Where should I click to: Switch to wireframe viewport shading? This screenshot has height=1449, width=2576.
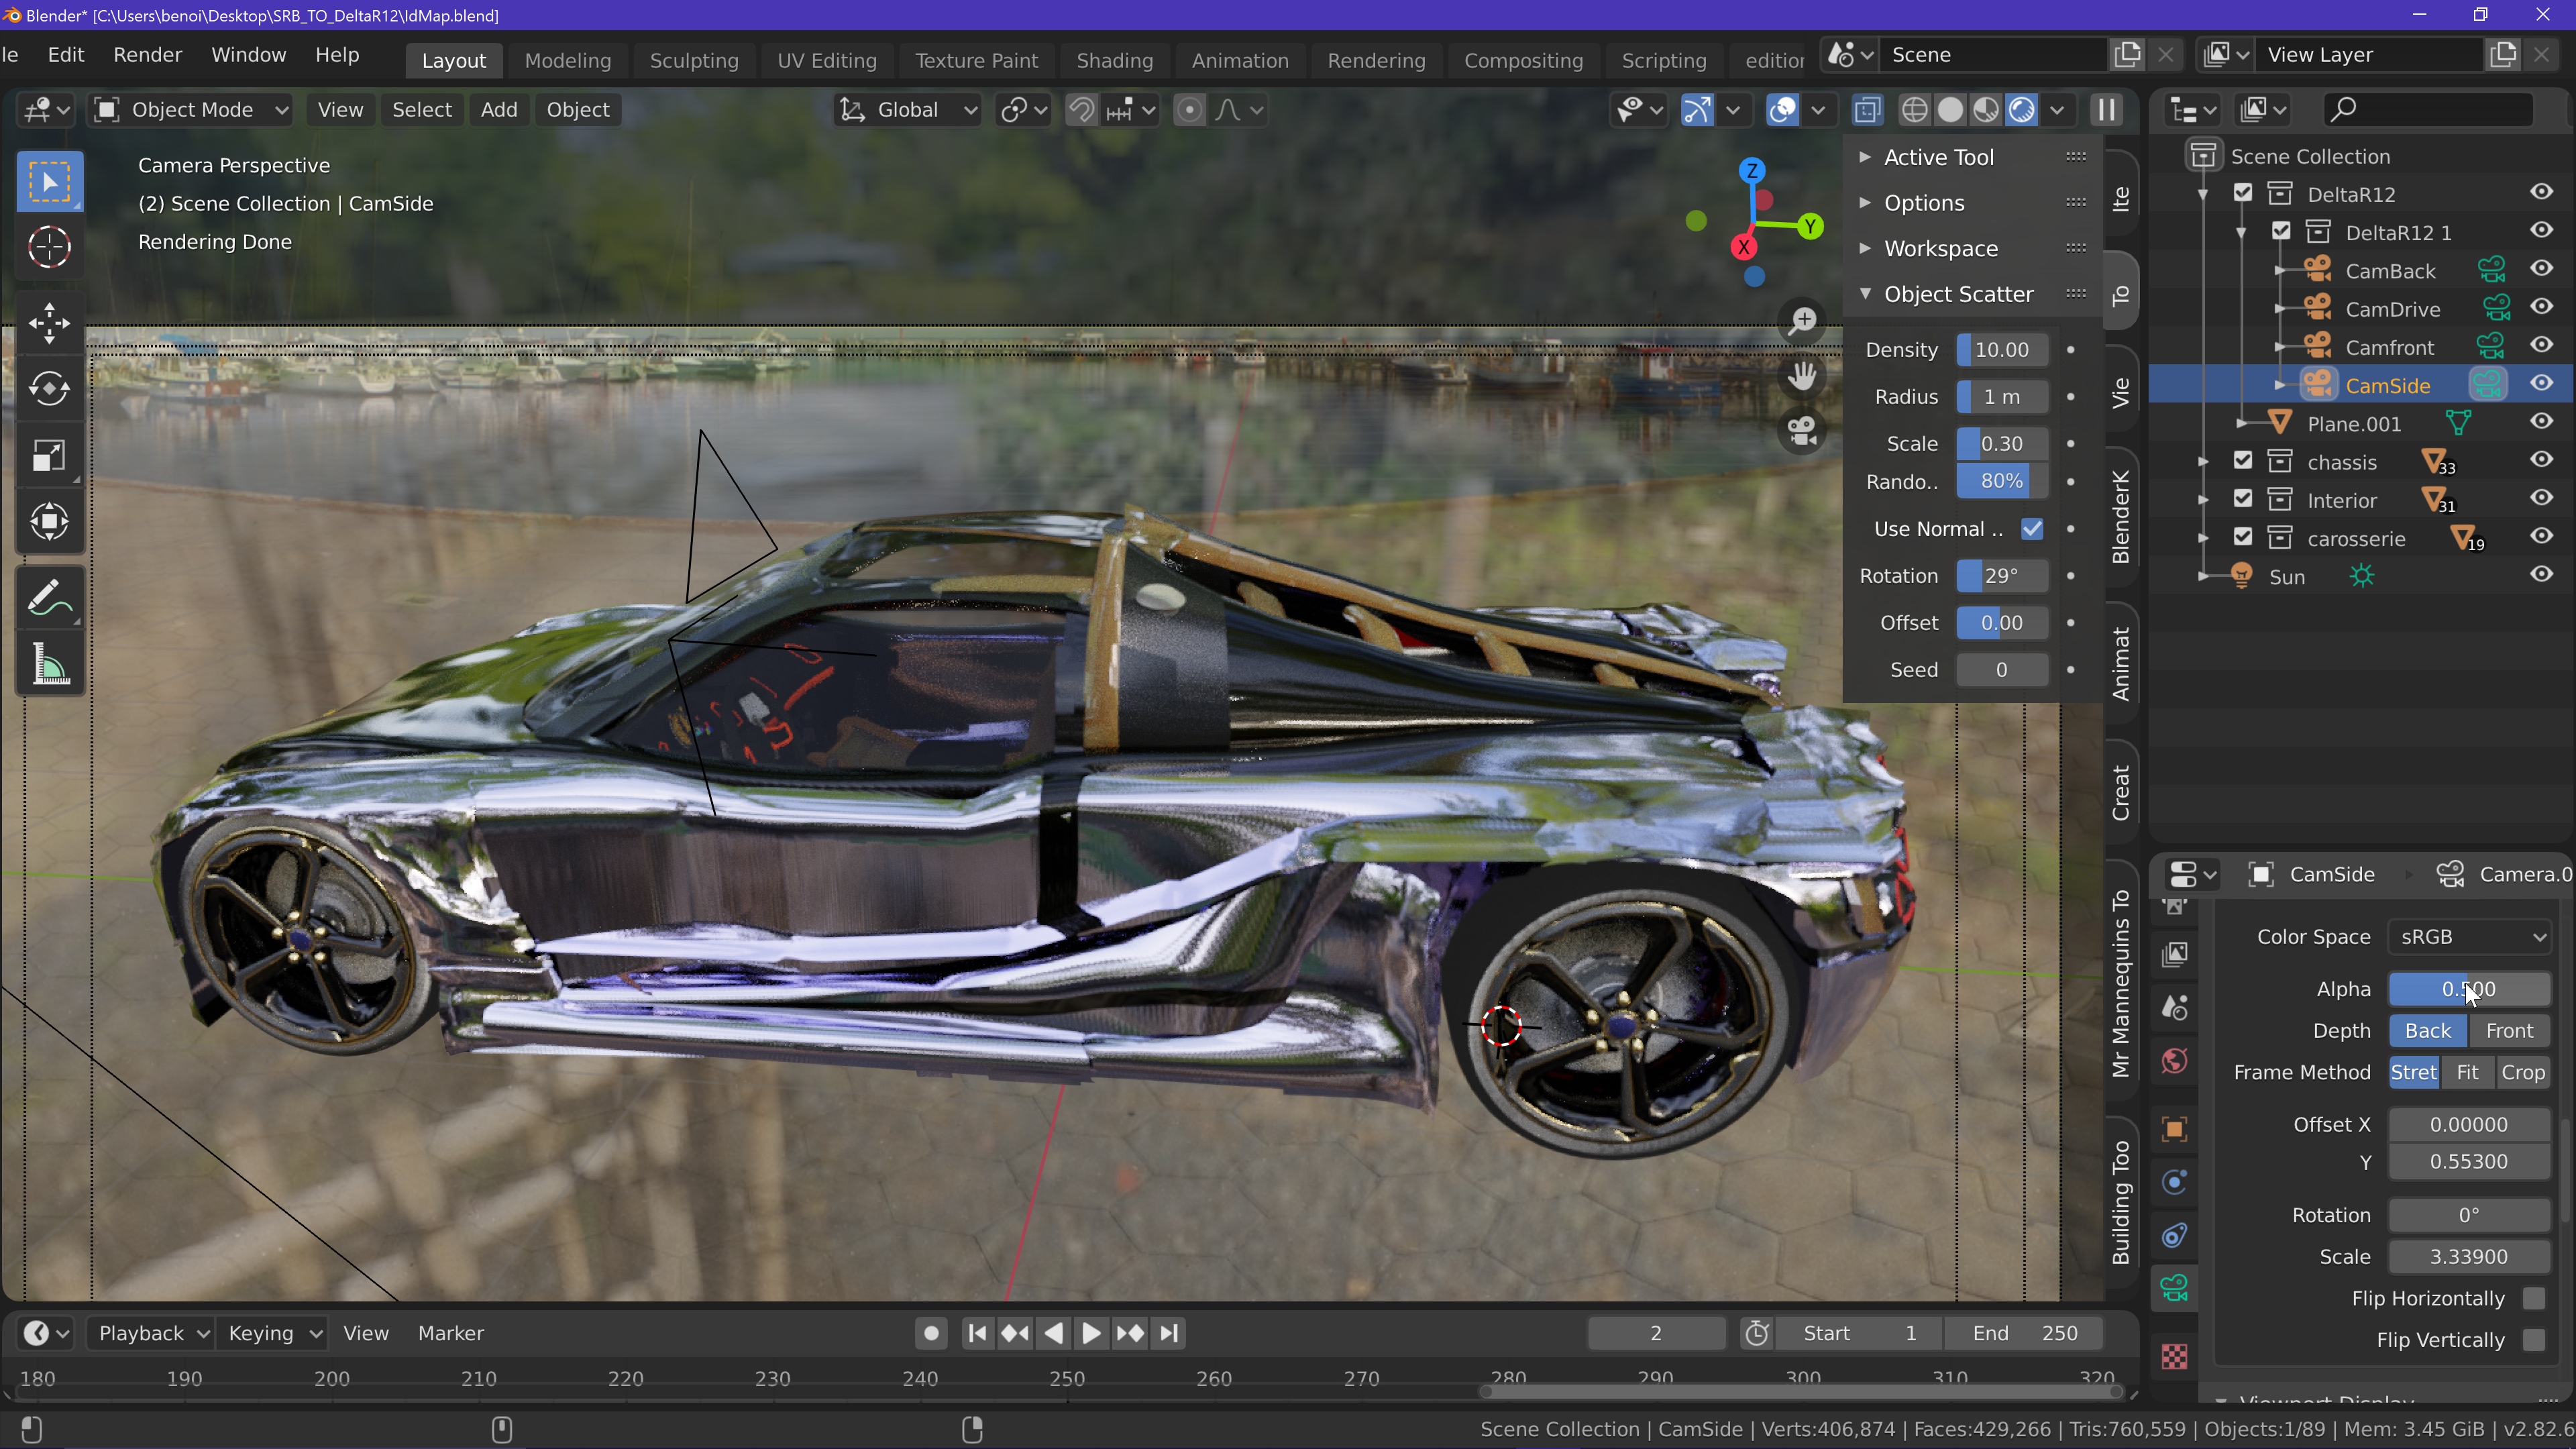[x=1914, y=110]
